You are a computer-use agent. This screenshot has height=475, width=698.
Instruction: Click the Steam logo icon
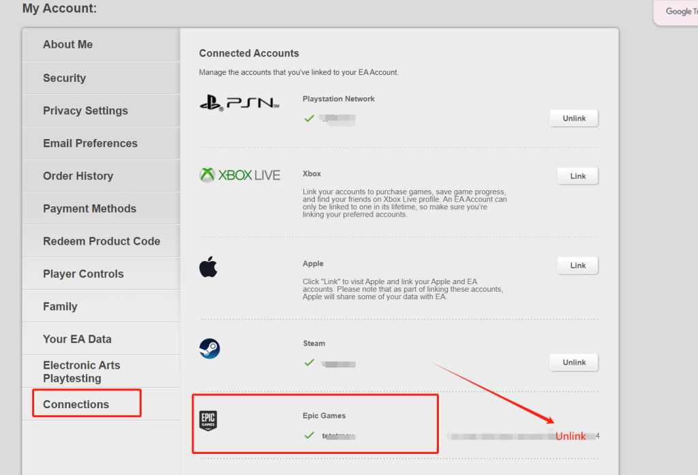210,348
